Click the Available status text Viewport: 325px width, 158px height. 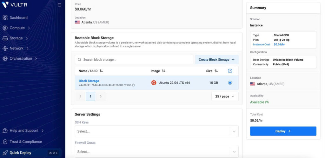pyautogui.click(x=257, y=102)
